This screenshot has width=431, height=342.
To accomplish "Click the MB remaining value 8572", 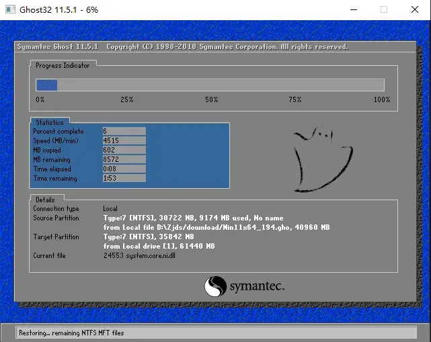I will coord(124,159).
